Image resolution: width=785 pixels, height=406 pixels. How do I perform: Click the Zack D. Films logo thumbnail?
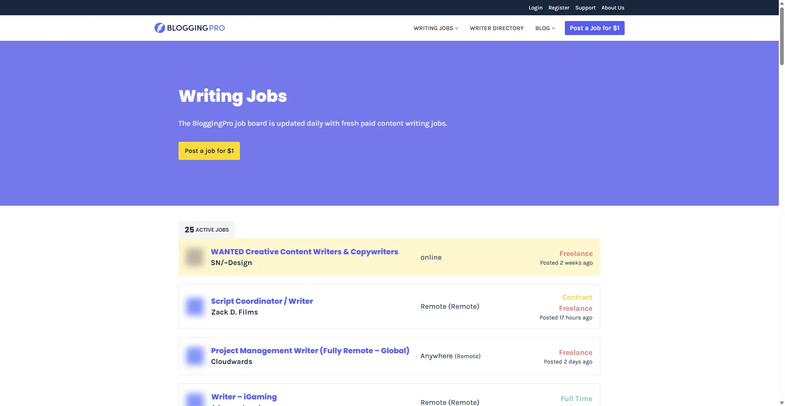coord(195,306)
